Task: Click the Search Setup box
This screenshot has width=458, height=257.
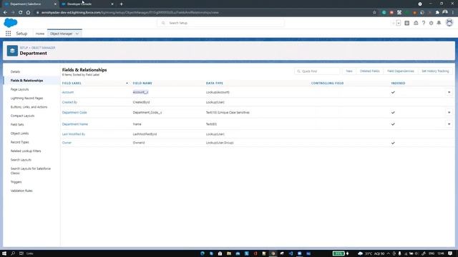Action: [x=221, y=23]
